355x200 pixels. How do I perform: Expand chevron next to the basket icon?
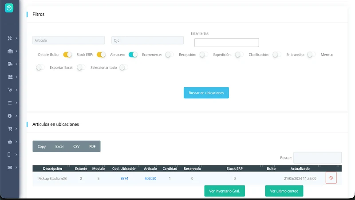(x=16, y=142)
